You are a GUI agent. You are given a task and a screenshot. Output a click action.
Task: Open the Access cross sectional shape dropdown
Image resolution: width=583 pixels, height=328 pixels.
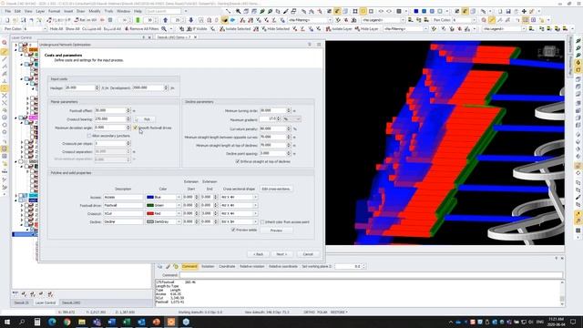[255, 197]
